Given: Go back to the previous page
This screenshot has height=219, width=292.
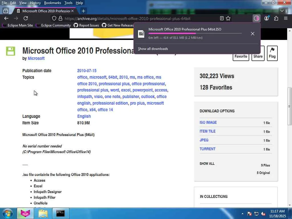Looking at the screenshot, I should click(6, 18).
